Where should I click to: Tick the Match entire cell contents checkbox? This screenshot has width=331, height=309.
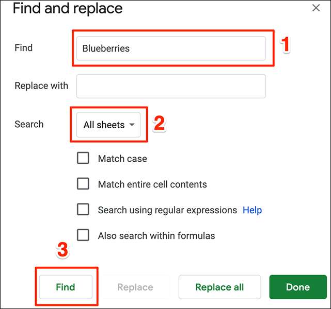[x=83, y=184]
